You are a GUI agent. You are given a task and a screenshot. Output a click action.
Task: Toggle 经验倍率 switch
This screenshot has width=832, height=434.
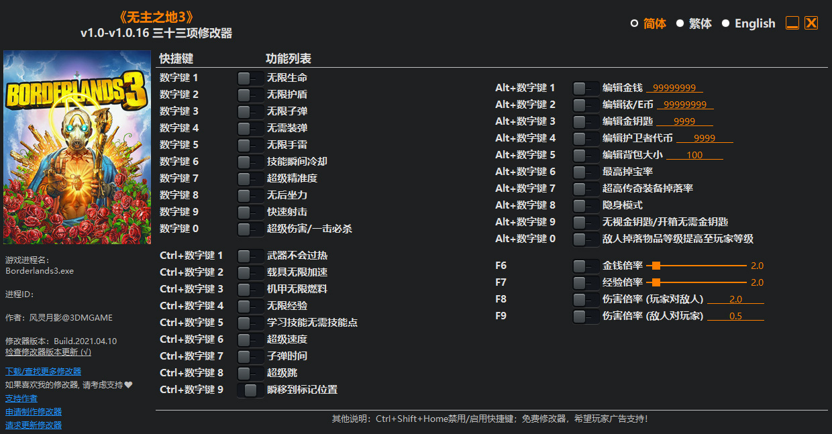tap(586, 283)
